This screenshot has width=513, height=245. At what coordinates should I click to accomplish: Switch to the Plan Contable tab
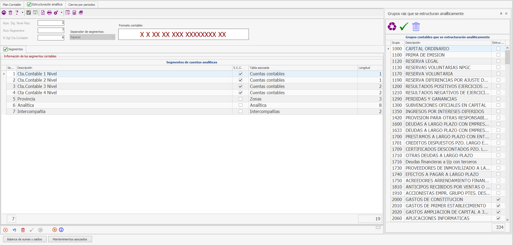[12, 5]
